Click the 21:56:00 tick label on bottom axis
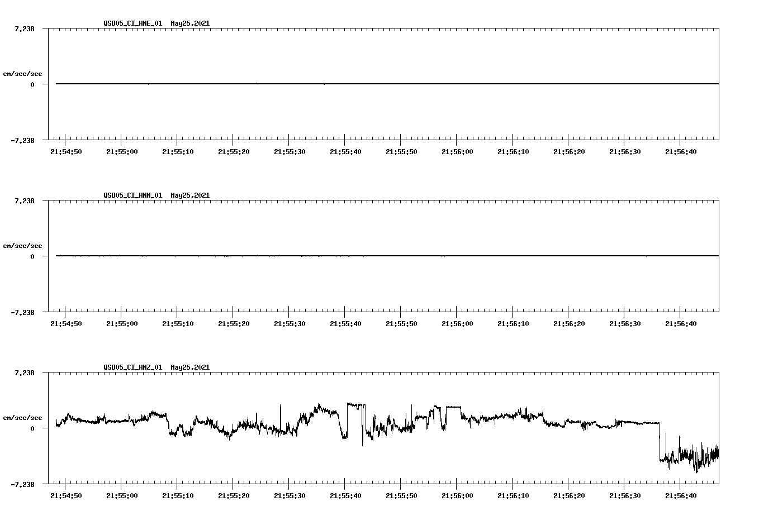 pos(457,495)
